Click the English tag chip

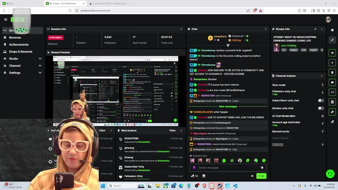pos(294,50)
